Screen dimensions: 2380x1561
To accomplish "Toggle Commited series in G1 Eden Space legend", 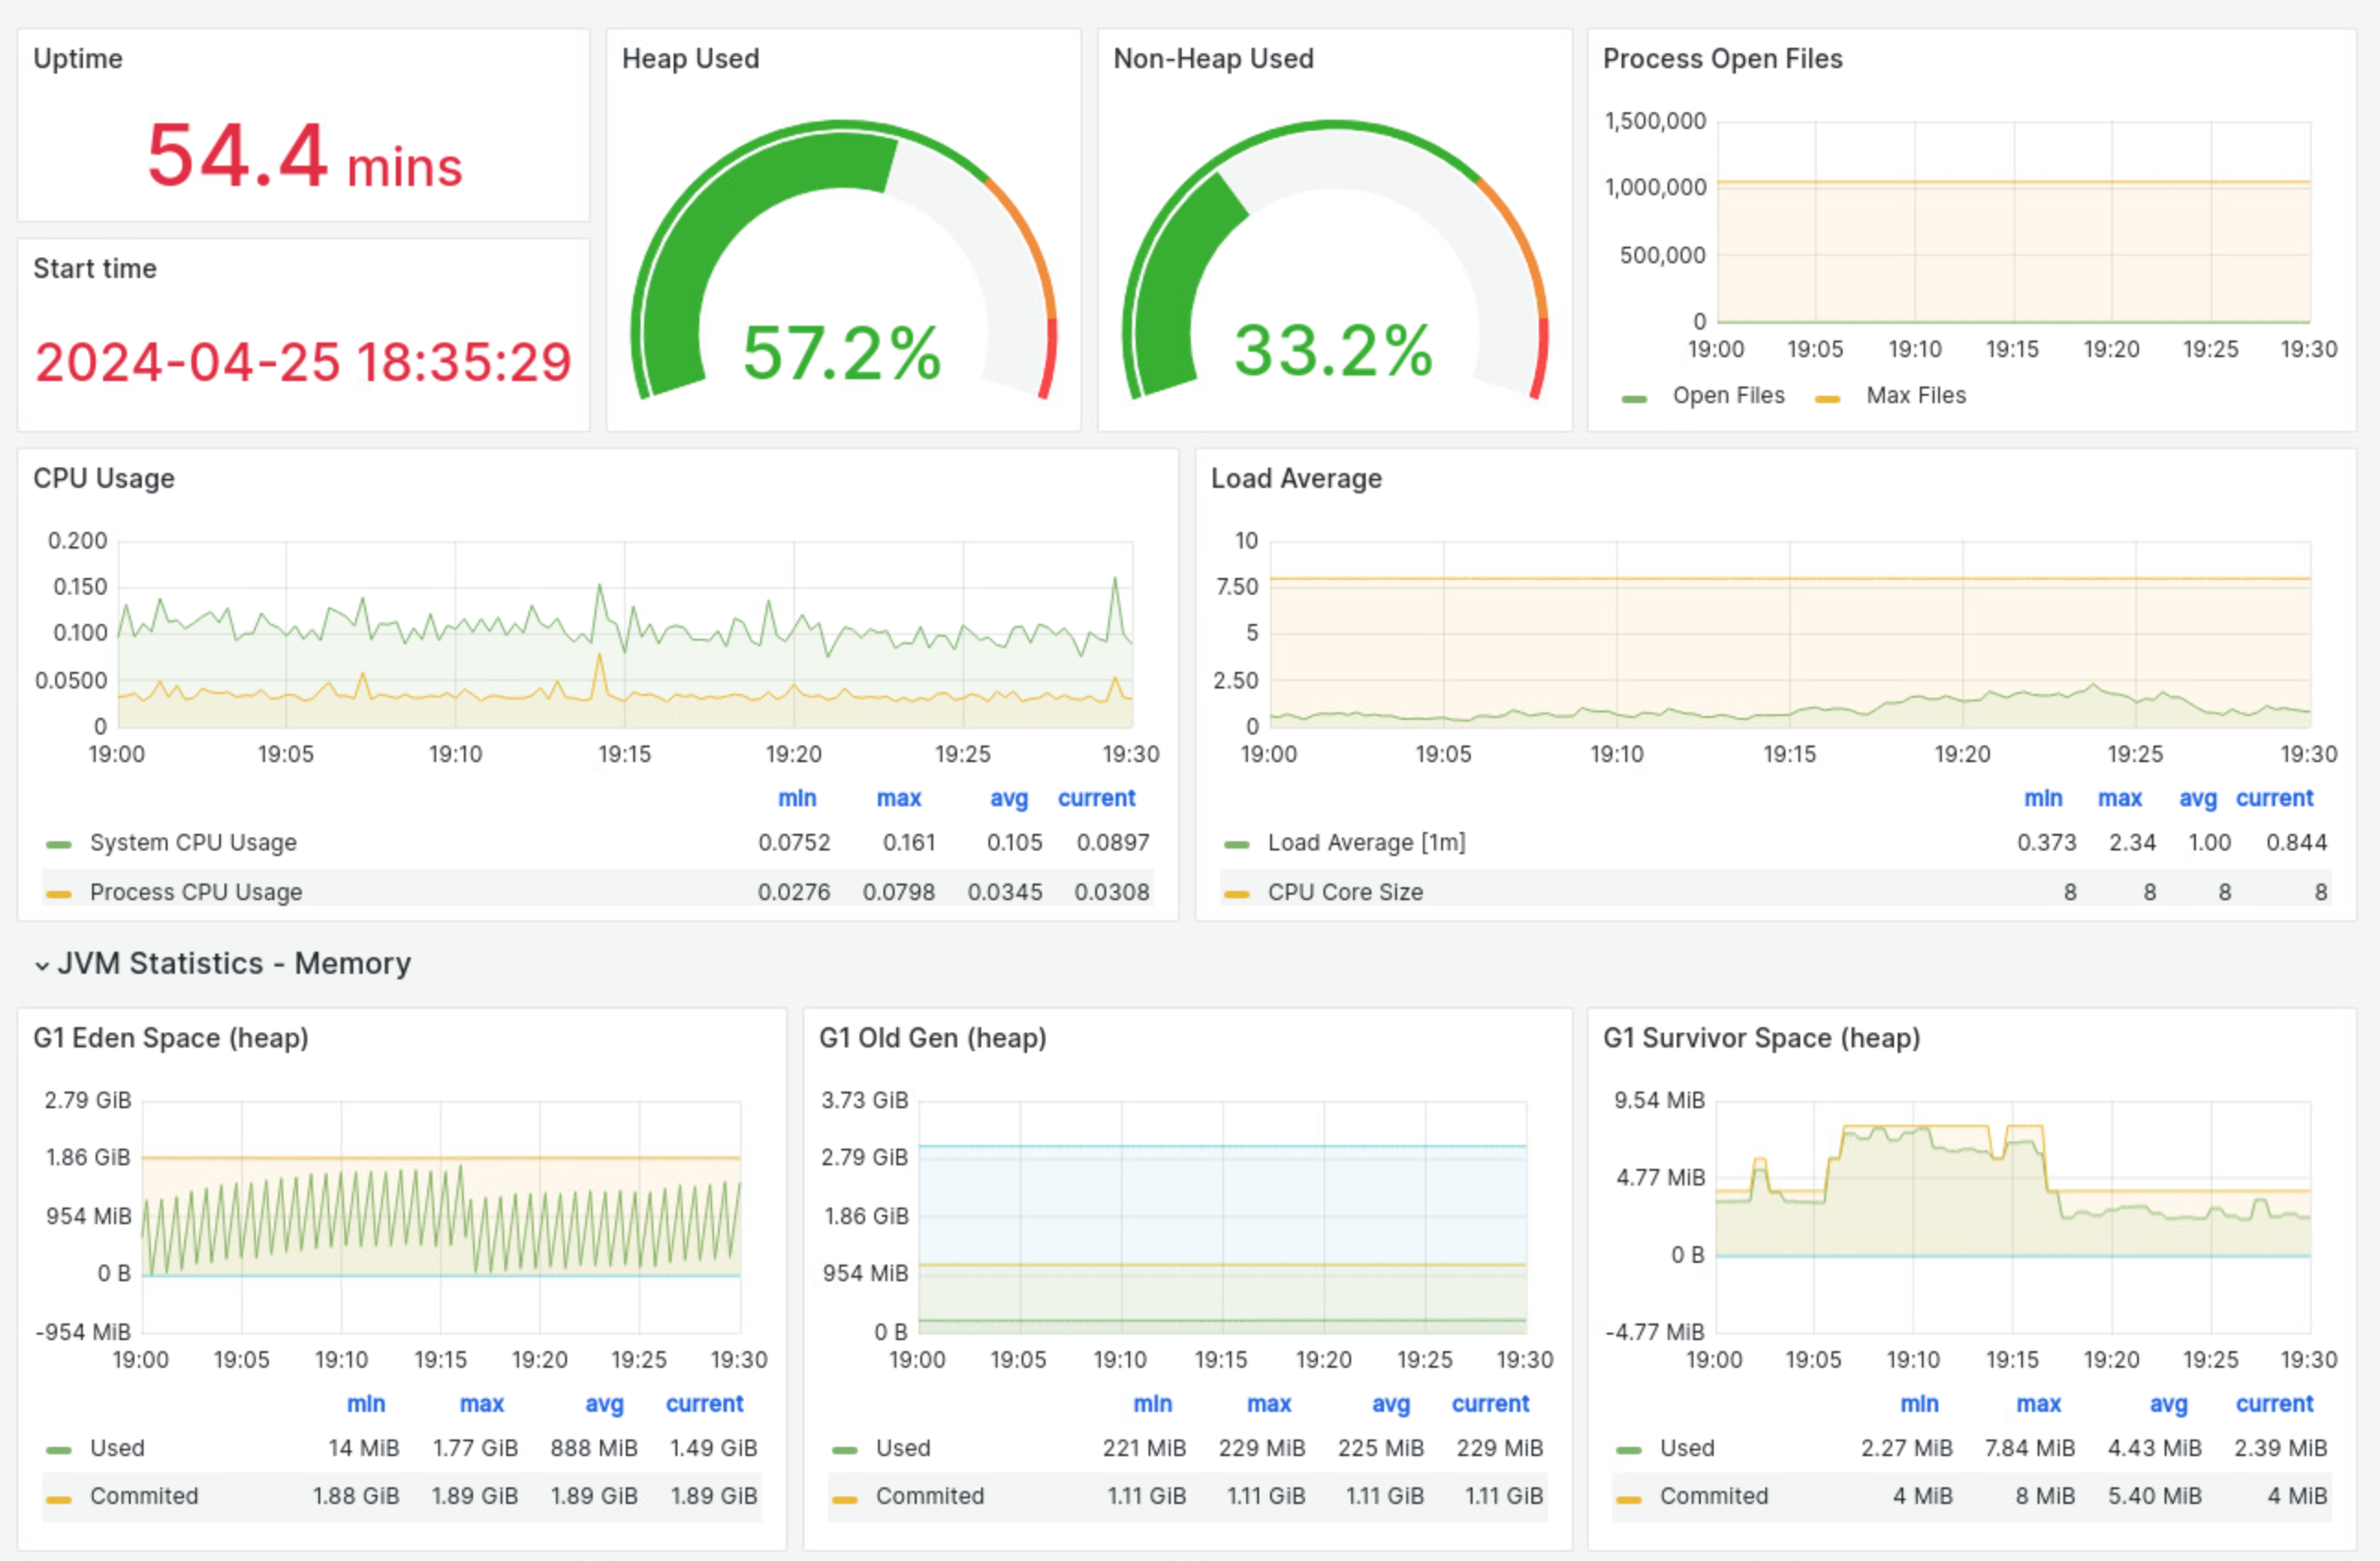I will coord(144,1495).
